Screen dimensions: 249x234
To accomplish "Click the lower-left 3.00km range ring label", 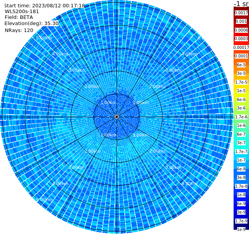I will pyautogui.click(x=76, y=167).
